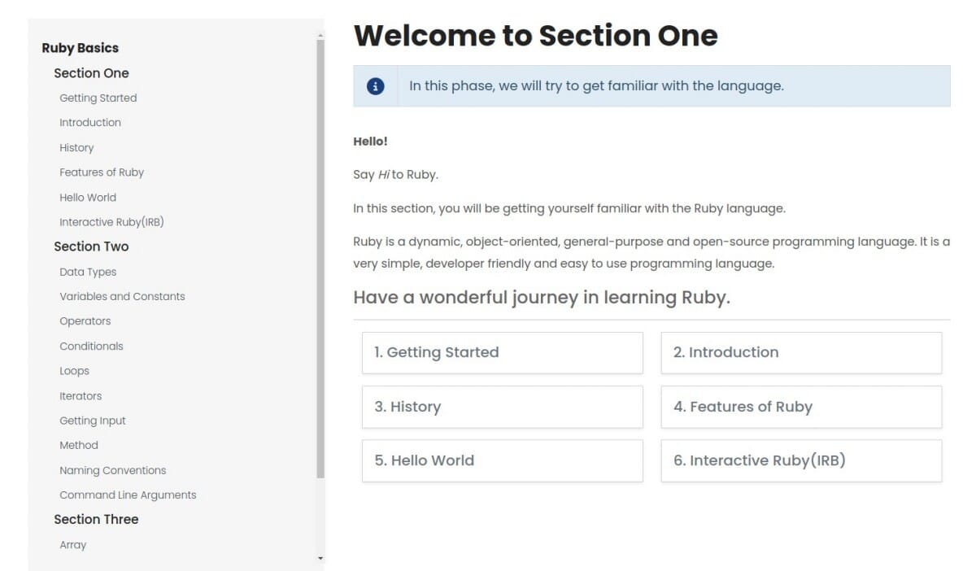976x571 pixels.
Task: Collapse Section One in the sidebar
Action: [x=90, y=73]
